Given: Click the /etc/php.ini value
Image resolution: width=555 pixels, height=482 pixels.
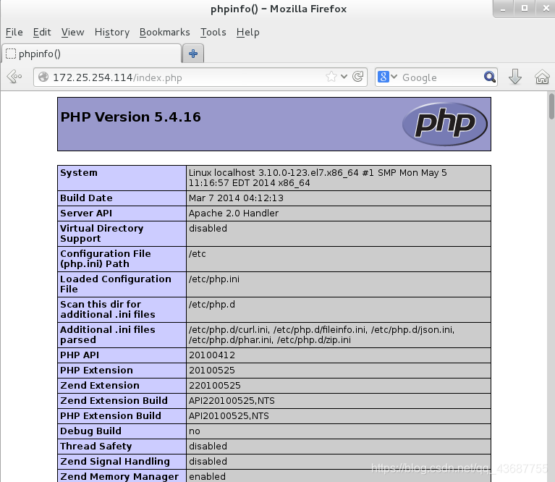Looking at the screenshot, I should point(214,279).
